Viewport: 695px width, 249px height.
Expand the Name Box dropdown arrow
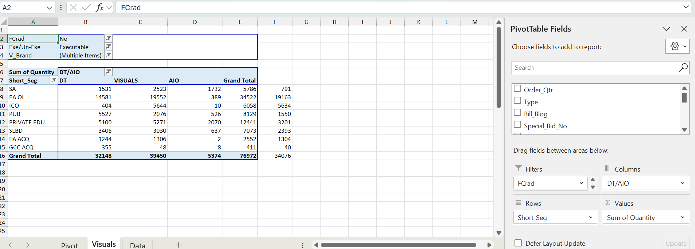(49, 8)
